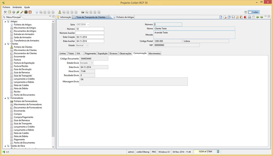Select the Colibri perspective button
273x156 pixels.
coord(254,12)
